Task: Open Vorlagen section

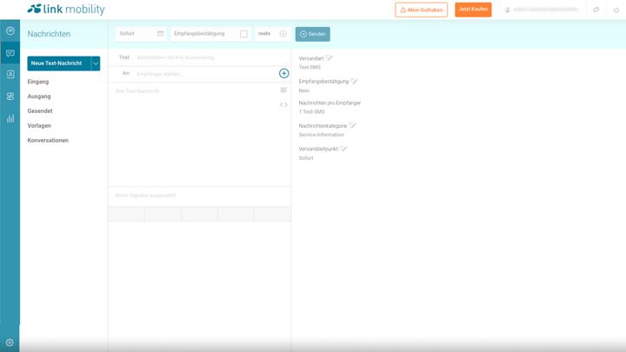Action: click(39, 125)
